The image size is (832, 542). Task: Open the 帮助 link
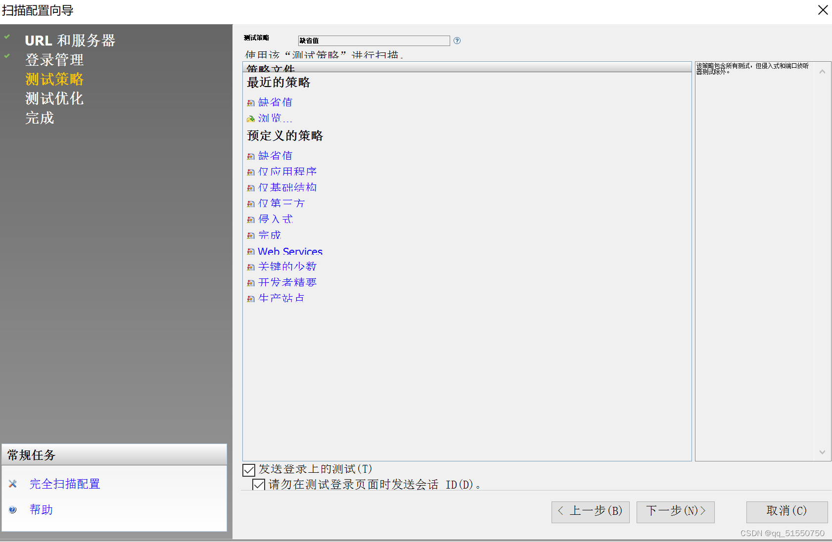point(41,509)
